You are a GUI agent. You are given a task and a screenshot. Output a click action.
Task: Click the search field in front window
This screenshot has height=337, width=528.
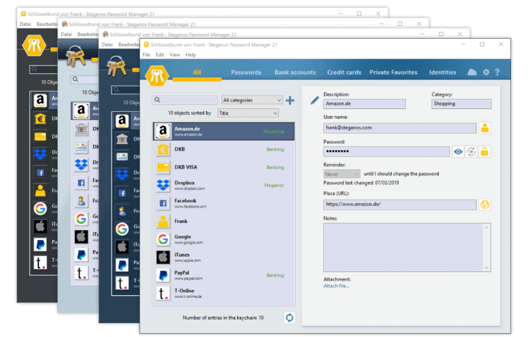(185, 100)
